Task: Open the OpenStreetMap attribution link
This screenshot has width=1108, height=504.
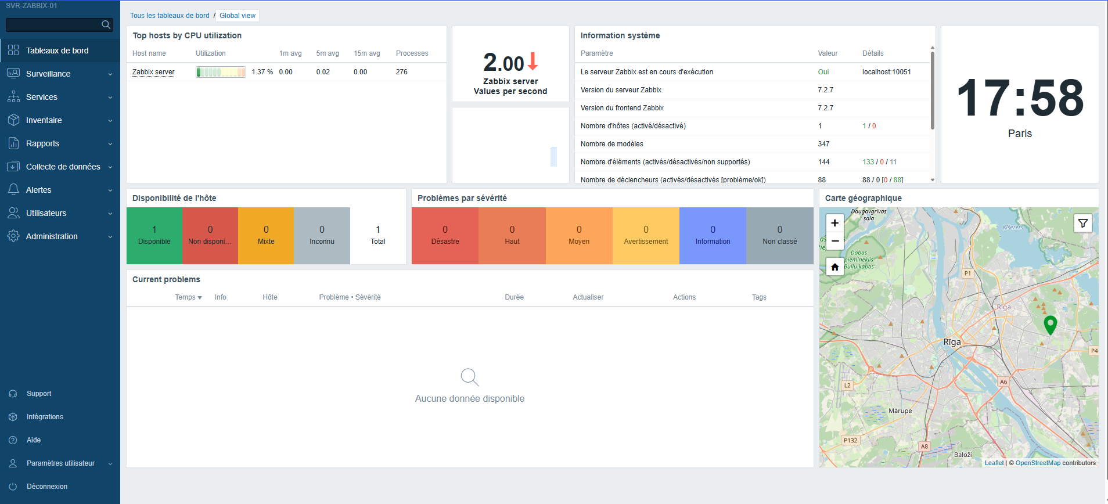Action: pyautogui.click(x=1038, y=463)
